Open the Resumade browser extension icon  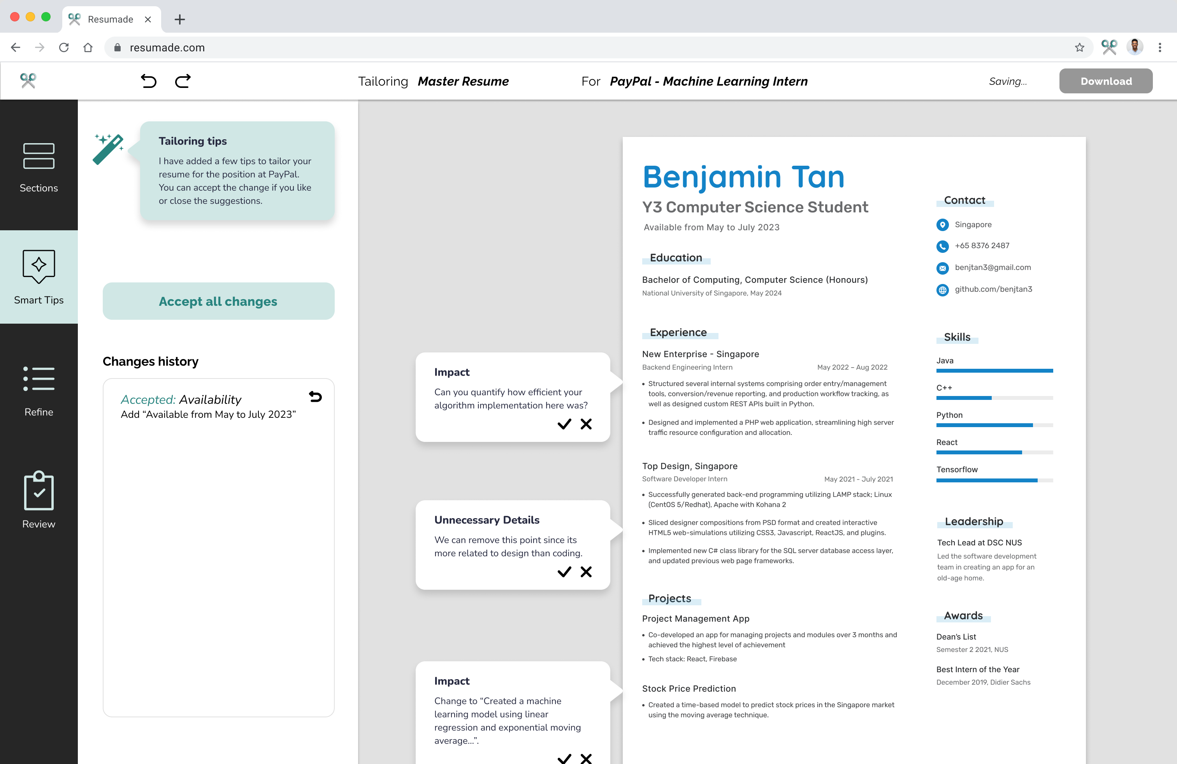point(1109,47)
